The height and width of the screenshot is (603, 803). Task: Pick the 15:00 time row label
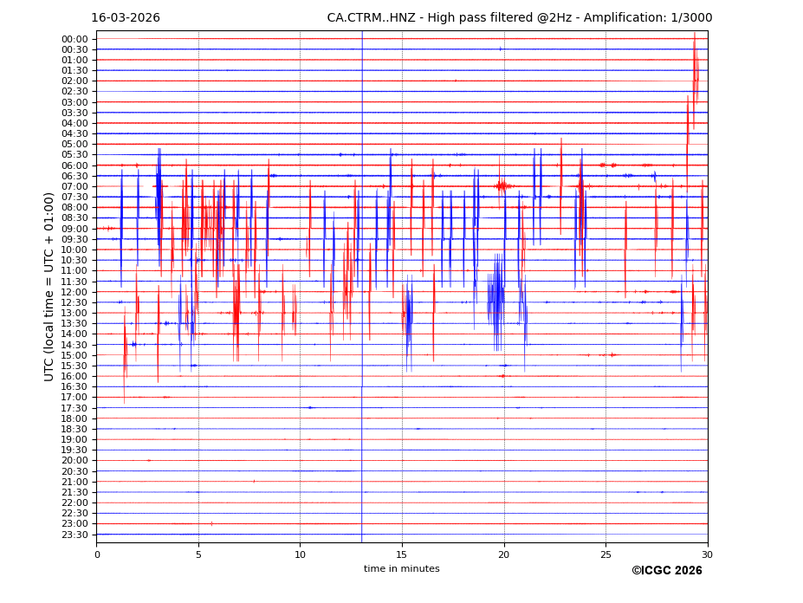[x=74, y=355]
